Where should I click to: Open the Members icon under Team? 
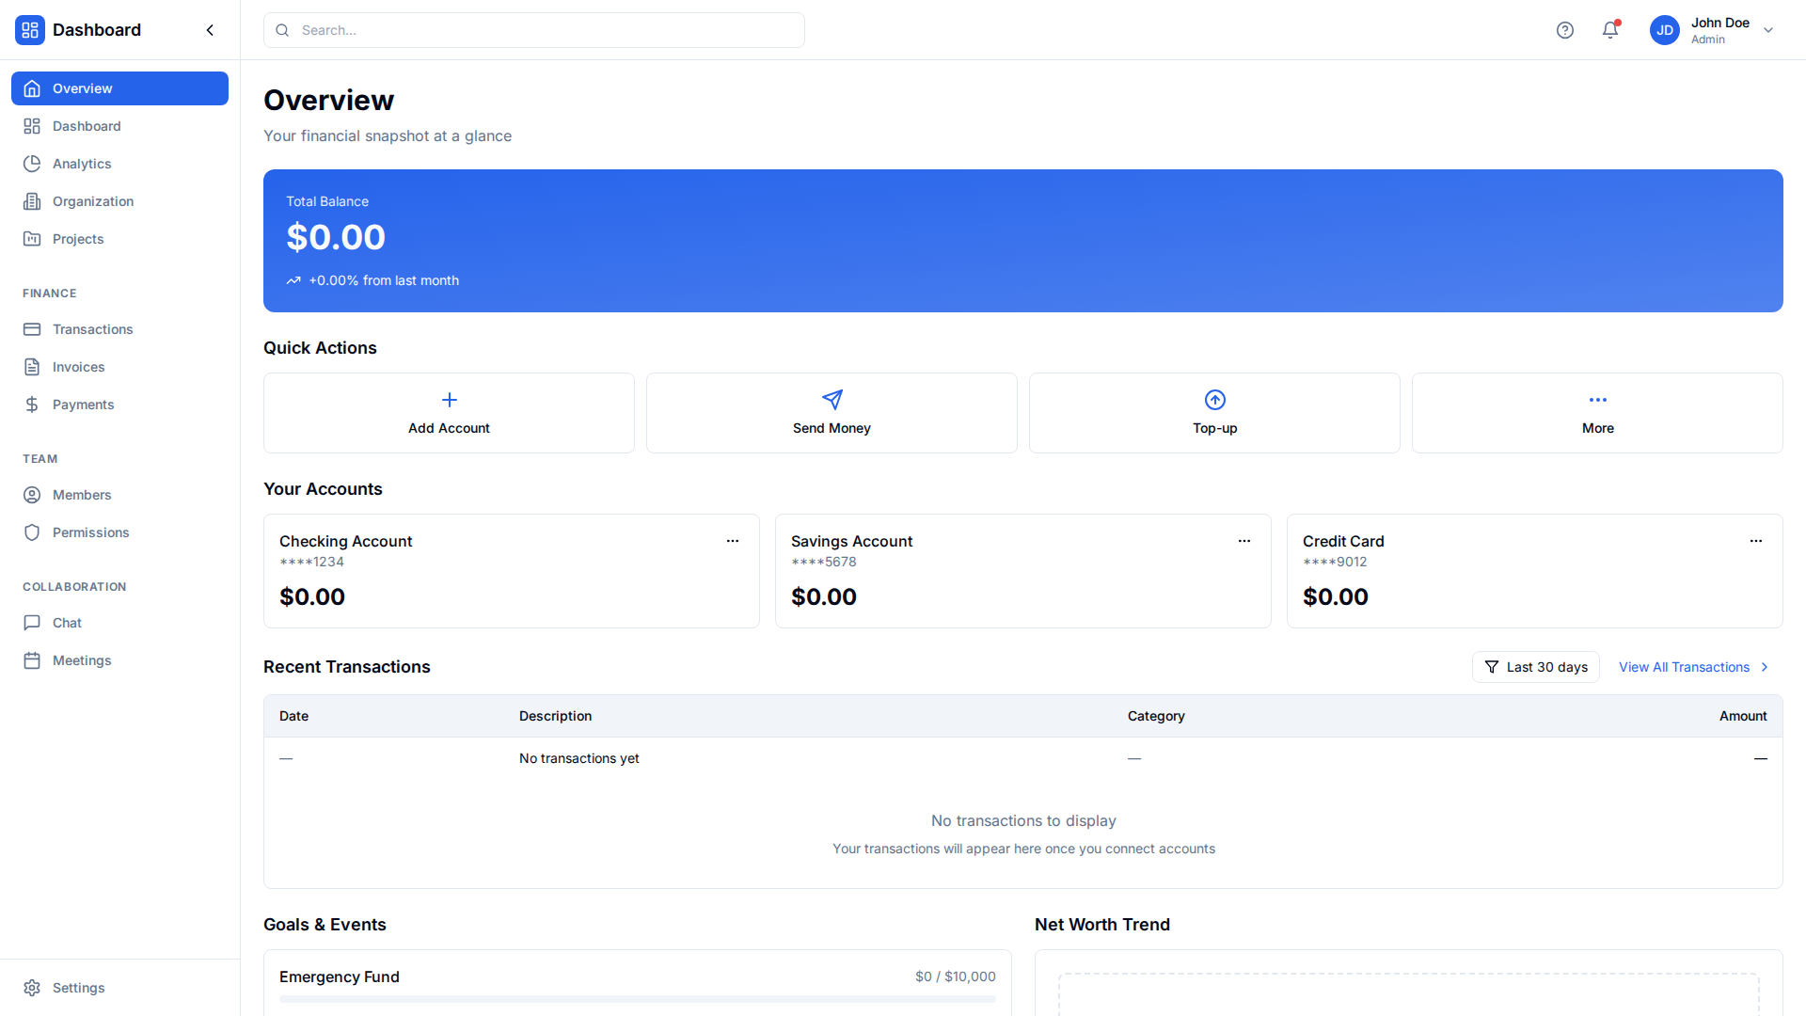(x=32, y=494)
